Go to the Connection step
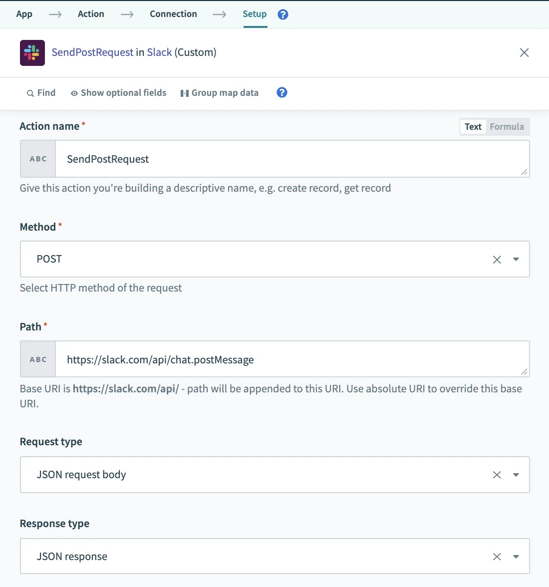Image resolution: width=549 pixels, height=587 pixels. (173, 14)
